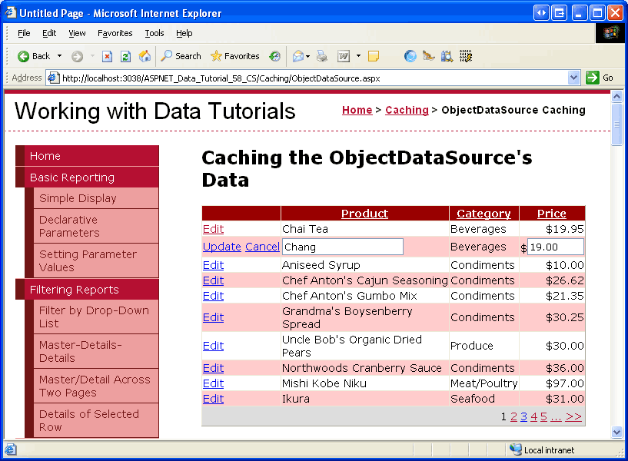Sort the grid by the Price column header
The width and height of the screenshot is (628, 461).
551,214
